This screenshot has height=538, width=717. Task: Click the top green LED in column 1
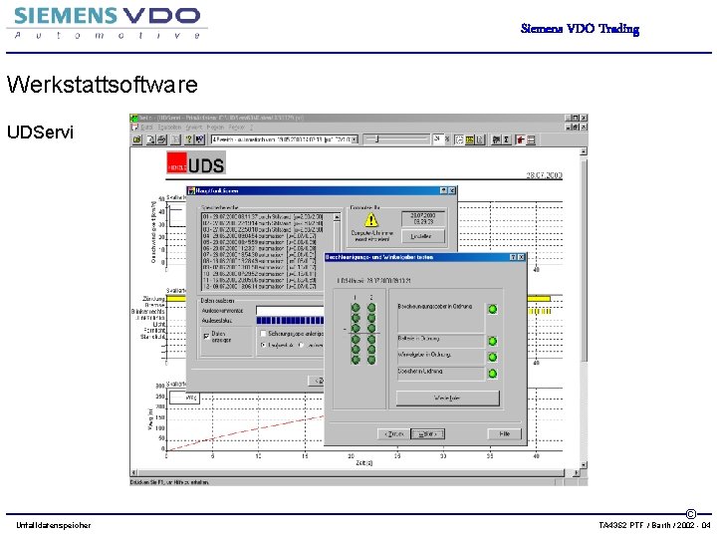pyautogui.click(x=356, y=308)
